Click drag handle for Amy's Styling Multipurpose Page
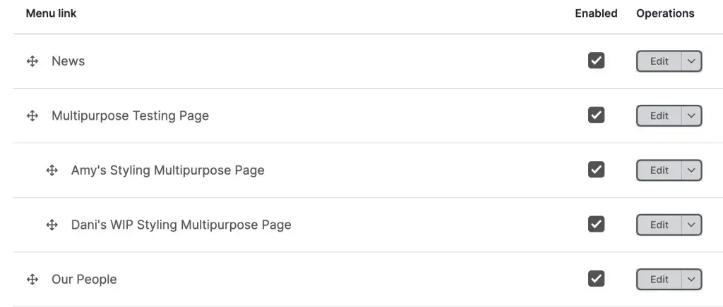 (x=52, y=170)
